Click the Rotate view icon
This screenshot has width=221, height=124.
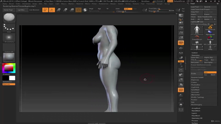click(181, 85)
